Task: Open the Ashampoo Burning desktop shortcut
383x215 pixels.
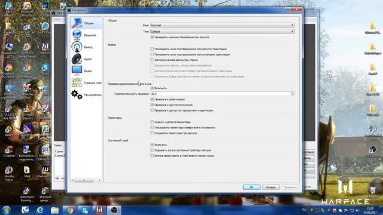Action: pyautogui.click(x=27, y=194)
